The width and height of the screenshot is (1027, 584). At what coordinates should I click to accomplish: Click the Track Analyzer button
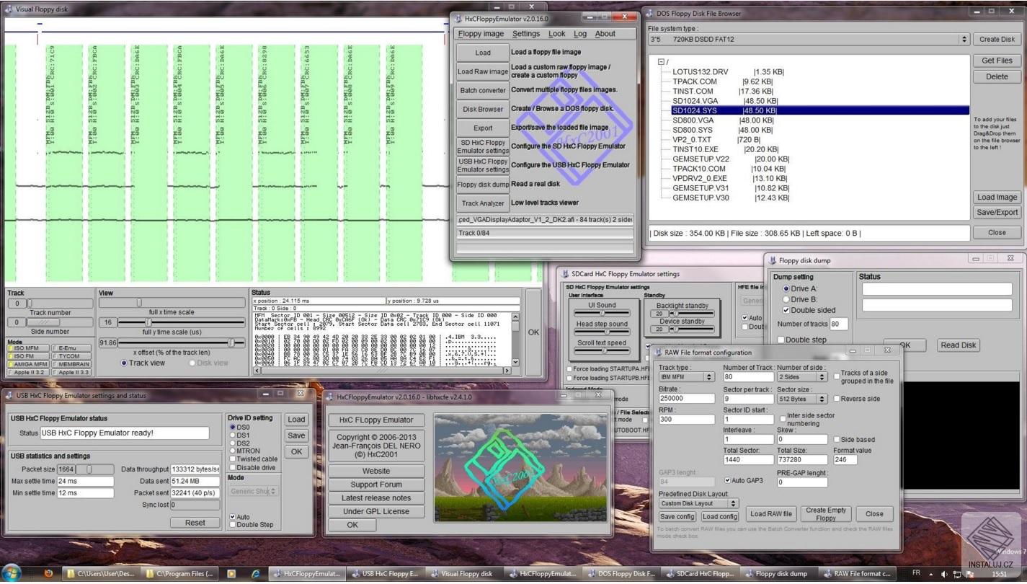click(483, 203)
